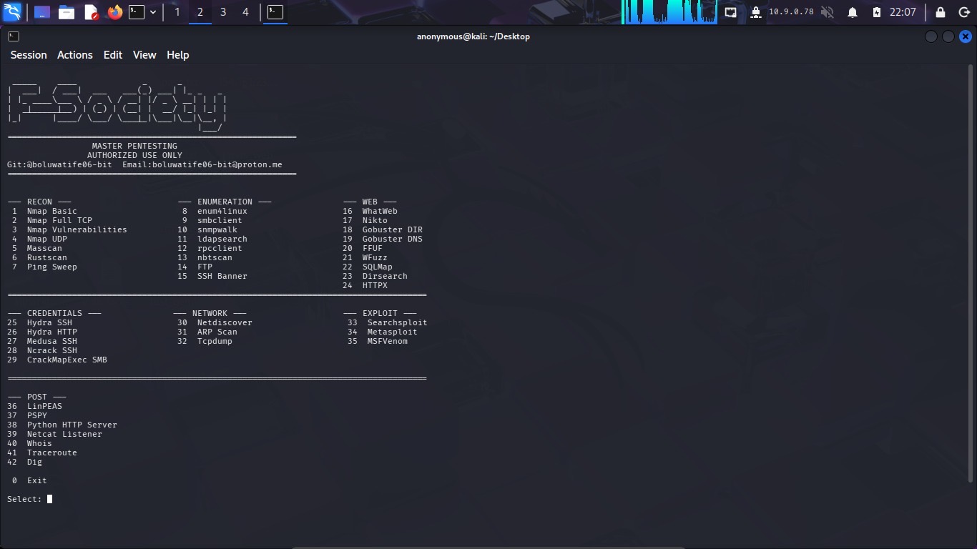
Task: Click the terminal vertical scrollbar
Action: 971,272
